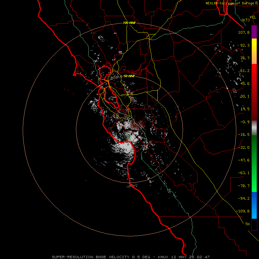Viewport: 259px width, 259px height.
Task: Click the super-resolution base velocity caption
Action: (131, 257)
